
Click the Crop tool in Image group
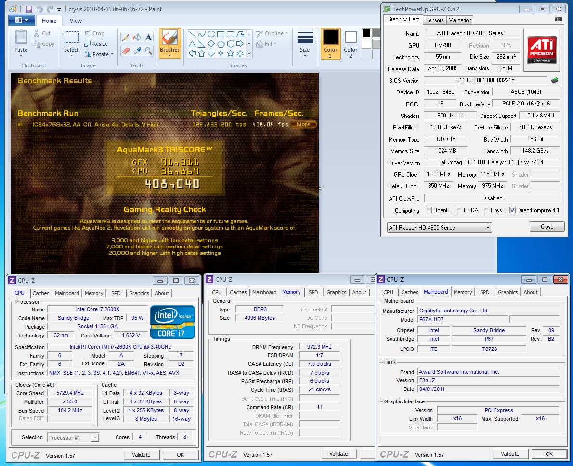point(94,33)
